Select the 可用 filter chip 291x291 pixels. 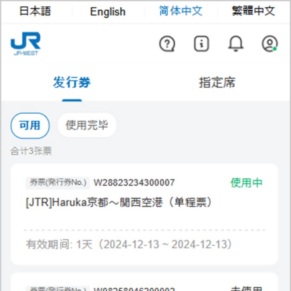30,126
